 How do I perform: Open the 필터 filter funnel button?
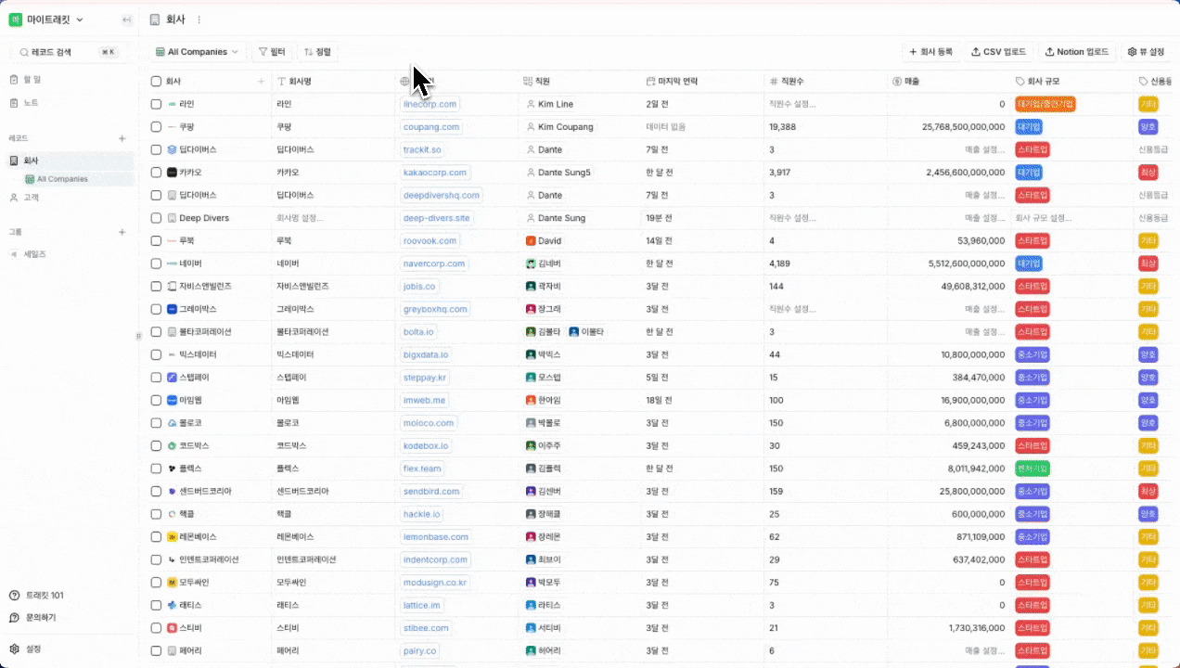coord(273,52)
